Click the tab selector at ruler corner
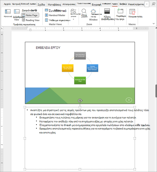This screenshot has width=157, height=172. (2, 28)
